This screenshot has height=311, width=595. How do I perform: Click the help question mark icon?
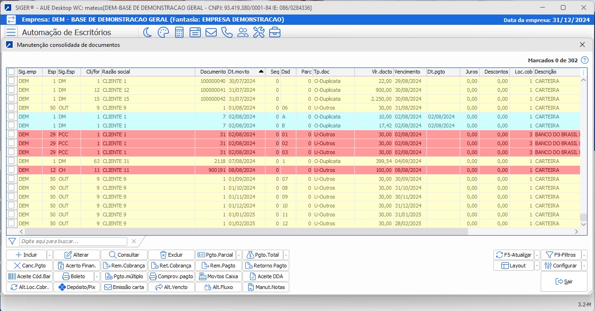tap(584, 60)
